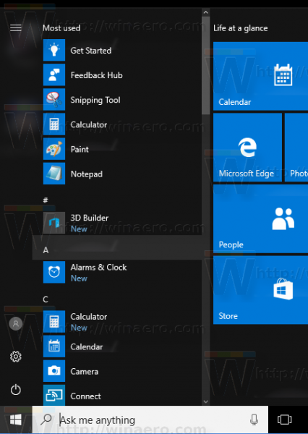Viewport: 308px width, 434px height.
Task: Click the Ask me anything search field
Action: (150, 420)
